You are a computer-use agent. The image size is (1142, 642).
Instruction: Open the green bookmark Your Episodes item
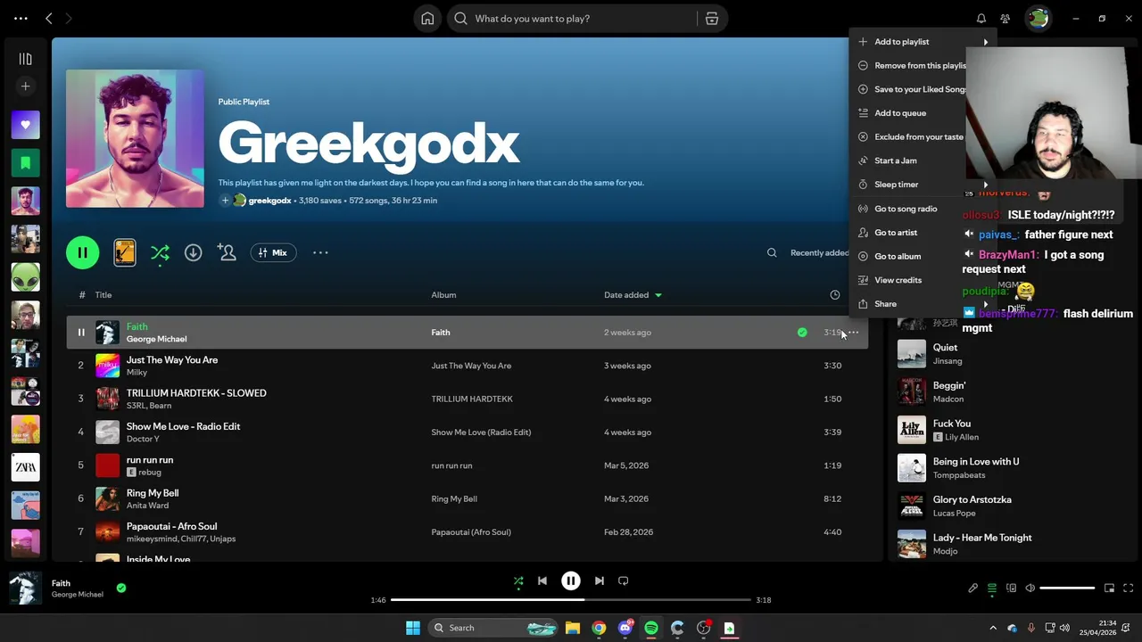point(25,163)
